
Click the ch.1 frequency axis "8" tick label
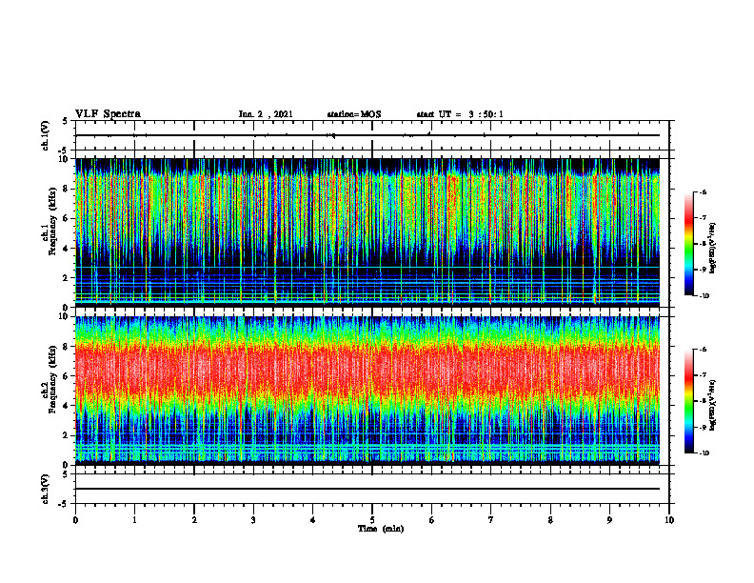tap(67, 189)
